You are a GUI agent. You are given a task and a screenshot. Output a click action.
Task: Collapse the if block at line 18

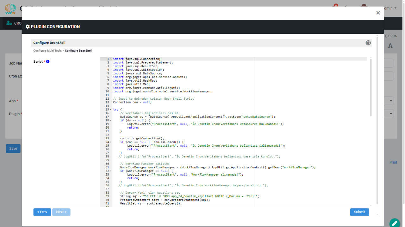click(111, 120)
